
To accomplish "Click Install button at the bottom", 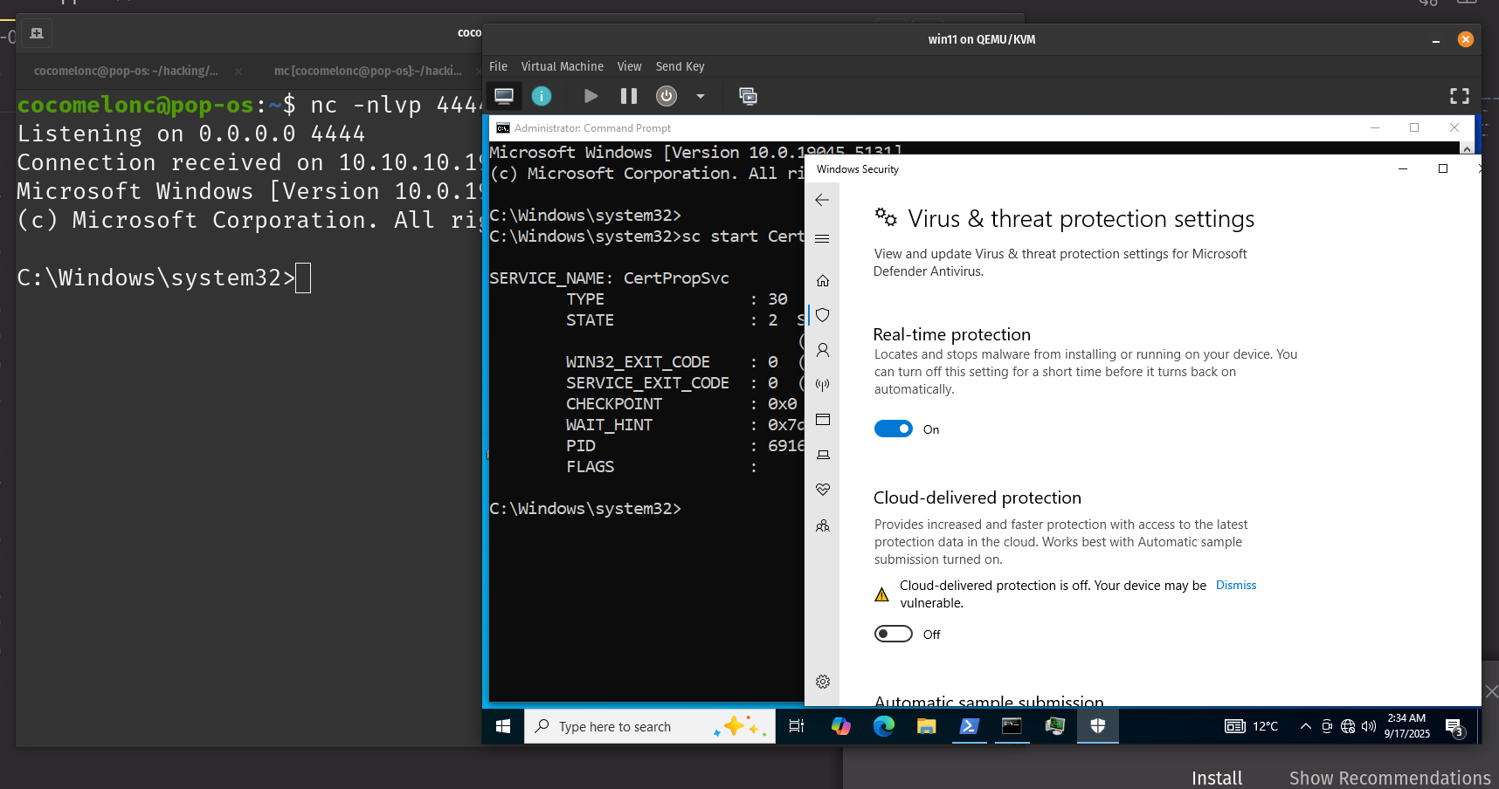I will tap(1217, 778).
